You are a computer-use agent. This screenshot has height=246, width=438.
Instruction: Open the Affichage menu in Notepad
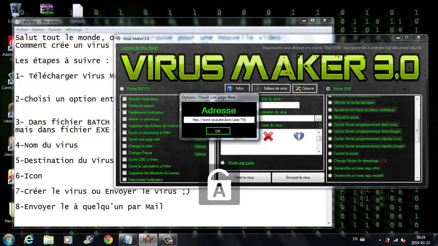tap(74, 30)
